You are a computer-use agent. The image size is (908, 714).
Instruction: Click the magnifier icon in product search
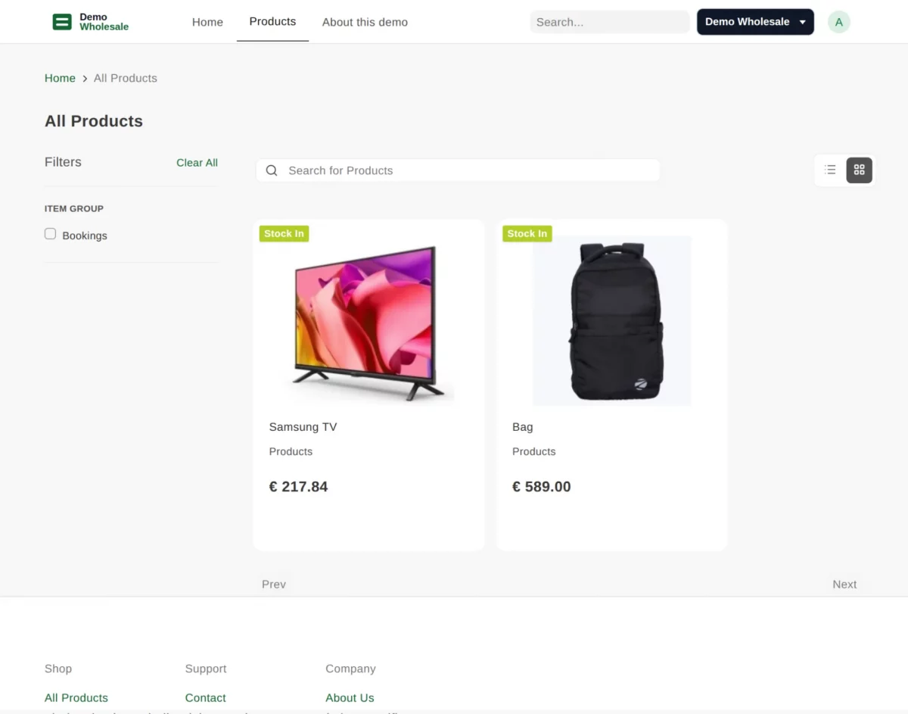(x=272, y=170)
